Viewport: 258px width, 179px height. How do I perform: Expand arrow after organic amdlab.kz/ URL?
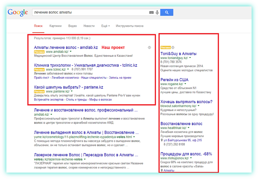51,114
